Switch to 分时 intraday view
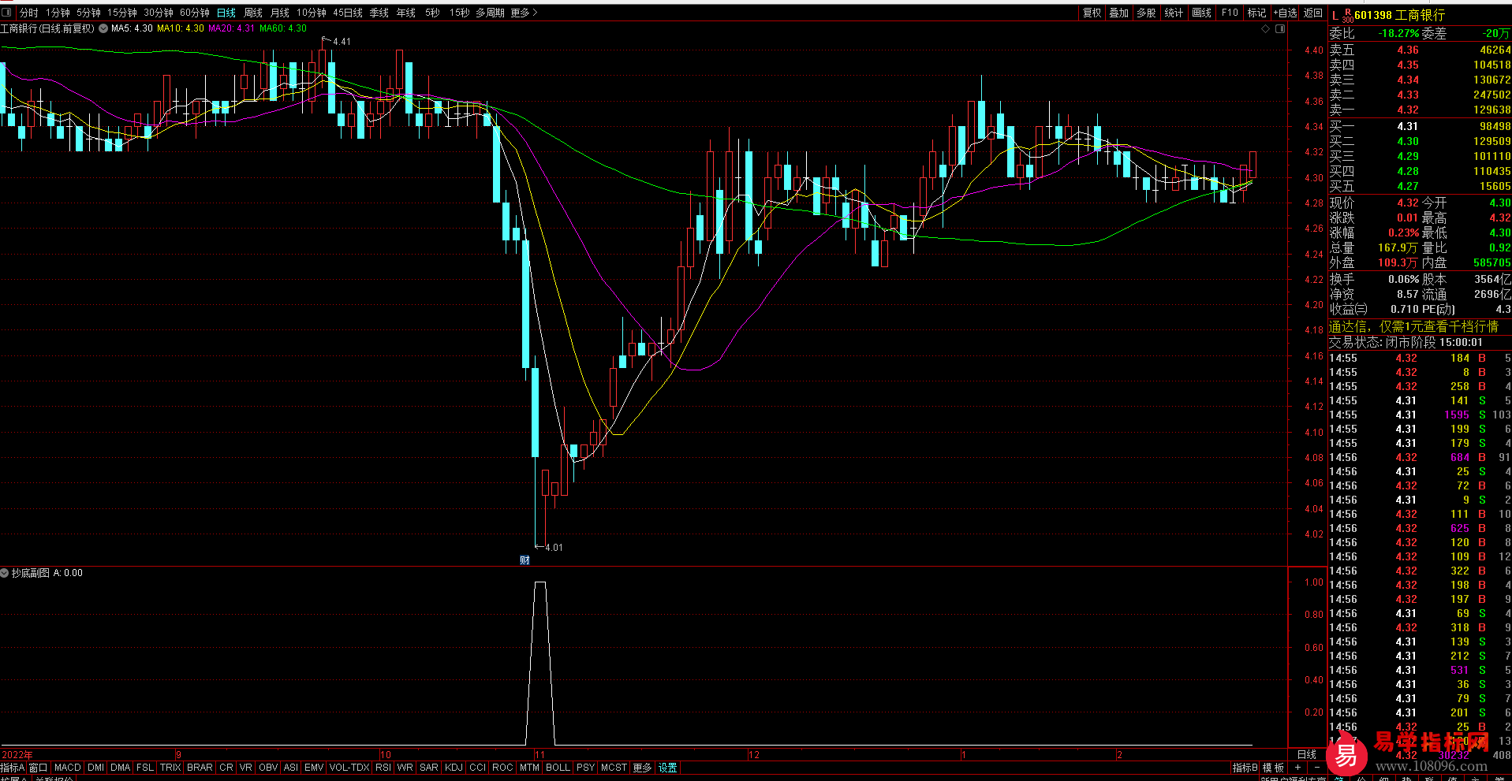1512x781 pixels. coord(28,13)
